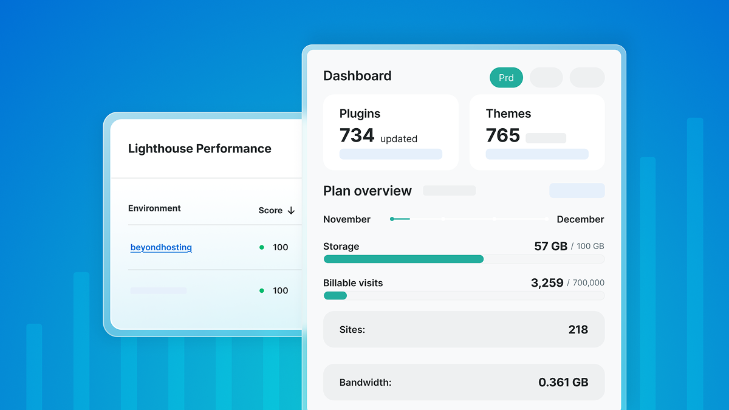Expand the Sites row showing 218
This screenshot has height=410, width=729.
click(x=464, y=329)
